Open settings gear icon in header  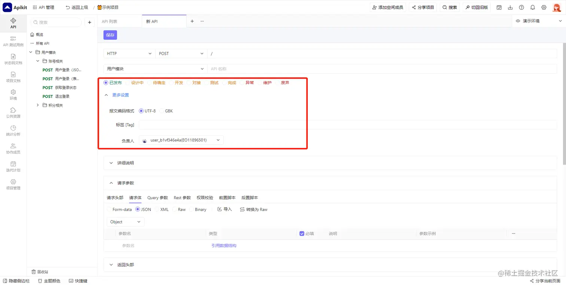coord(544,7)
